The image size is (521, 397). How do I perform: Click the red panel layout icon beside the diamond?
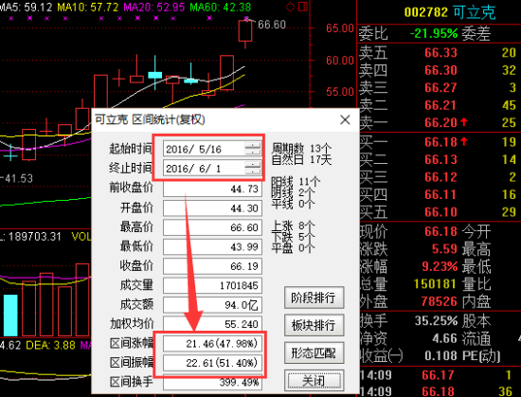pos(303,7)
